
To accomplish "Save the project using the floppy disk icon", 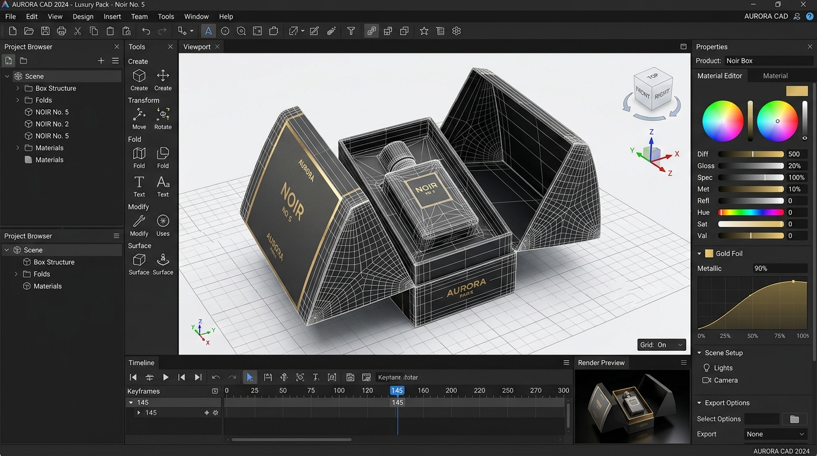I will (45, 31).
